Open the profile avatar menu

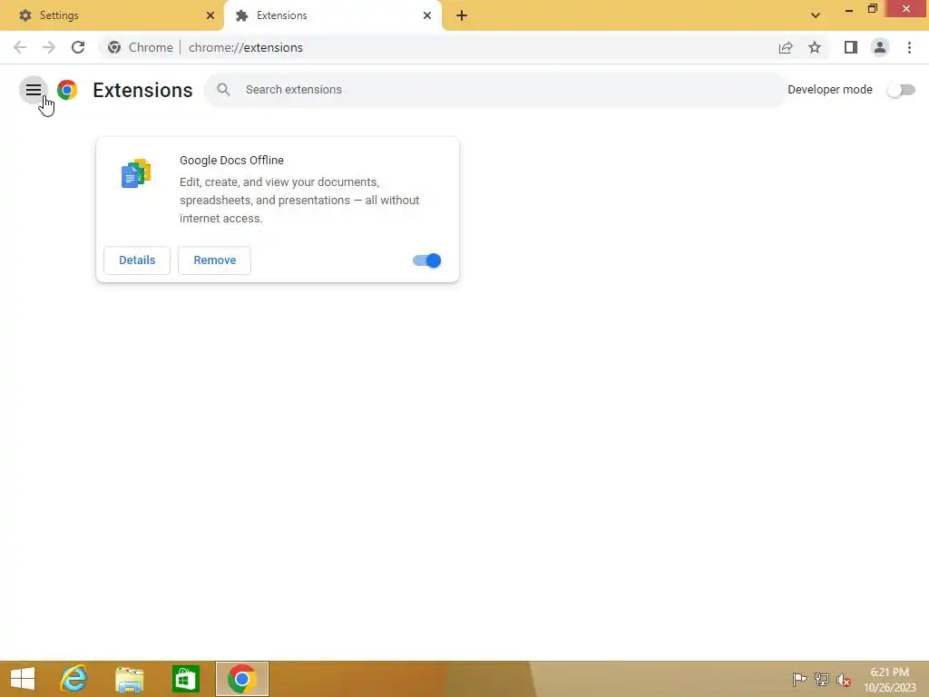880,47
